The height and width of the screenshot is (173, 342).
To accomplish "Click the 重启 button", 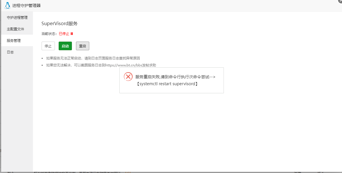I will click(x=82, y=46).
